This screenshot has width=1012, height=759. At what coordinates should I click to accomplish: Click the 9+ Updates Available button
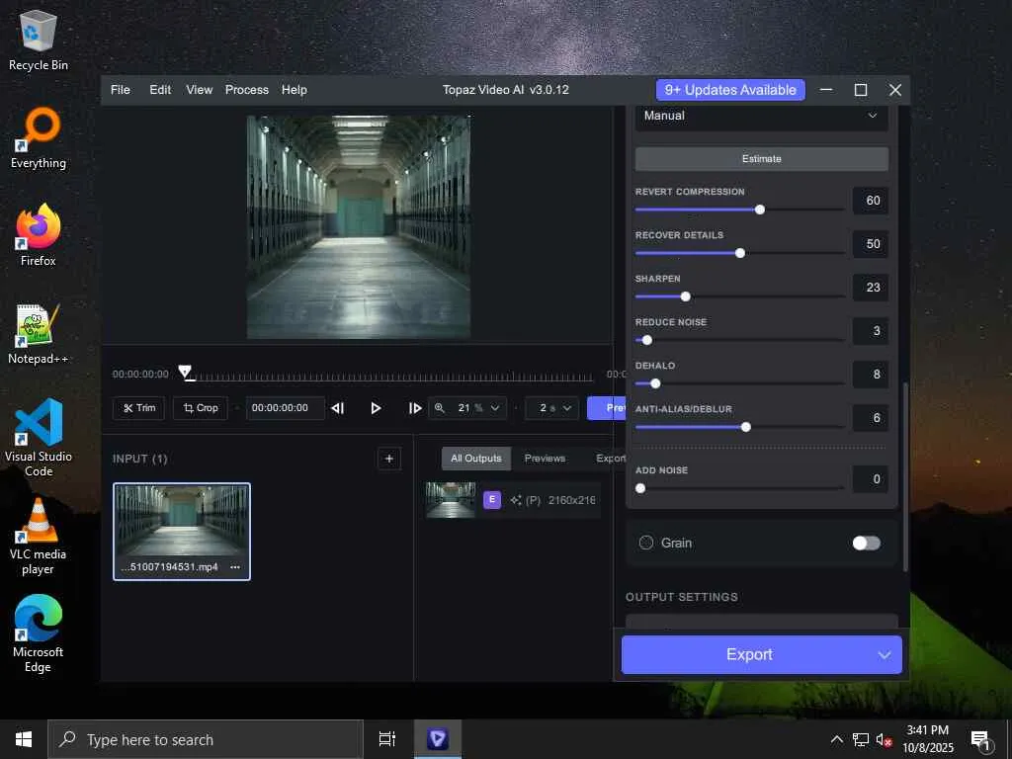pyautogui.click(x=730, y=90)
